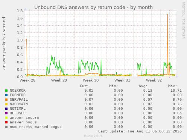Click the answer packets / second axis title
187x140 pixels.
coord(4,43)
